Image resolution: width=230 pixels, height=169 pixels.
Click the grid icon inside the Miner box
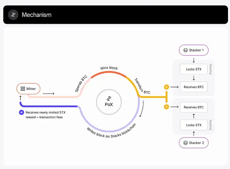[23, 89]
